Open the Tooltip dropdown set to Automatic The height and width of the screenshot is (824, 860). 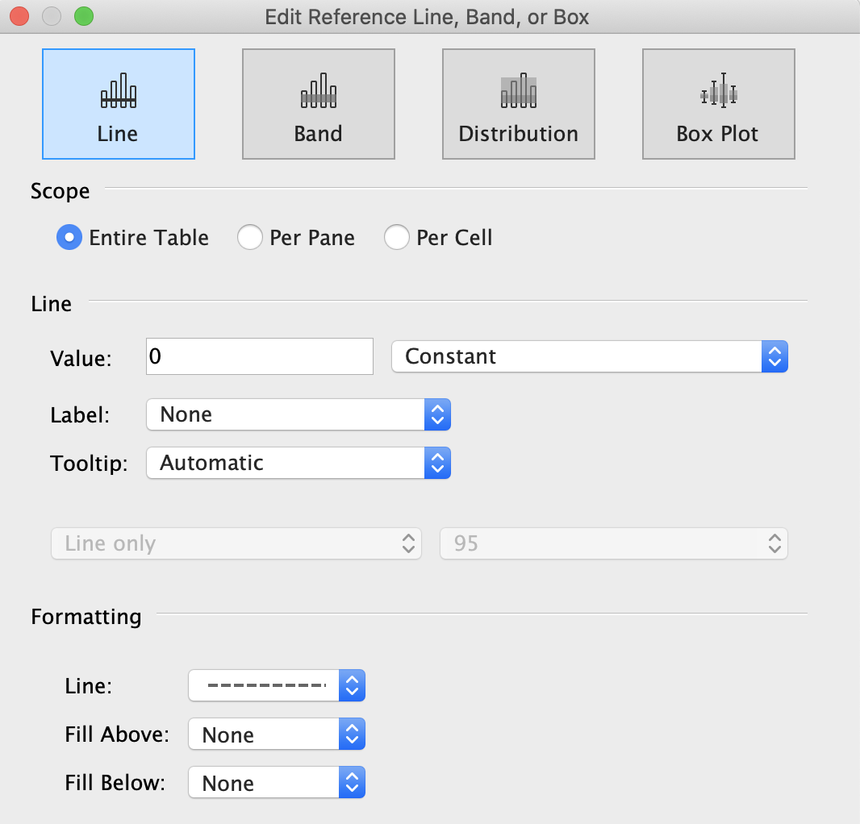pyautogui.click(x=298, y=463)
